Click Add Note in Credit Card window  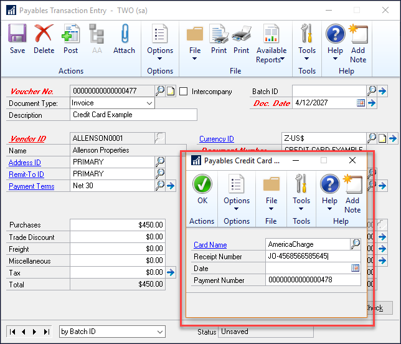pos(352,194)
